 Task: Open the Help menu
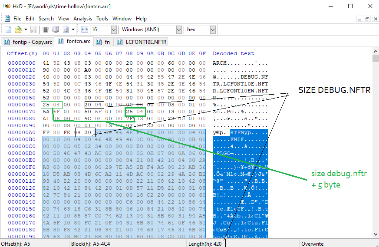click(x=141, y=19)
